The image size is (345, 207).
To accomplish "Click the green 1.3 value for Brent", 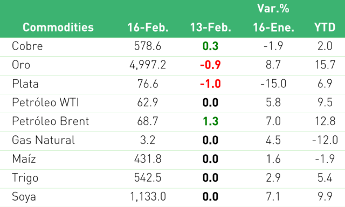I will point(210,121).
